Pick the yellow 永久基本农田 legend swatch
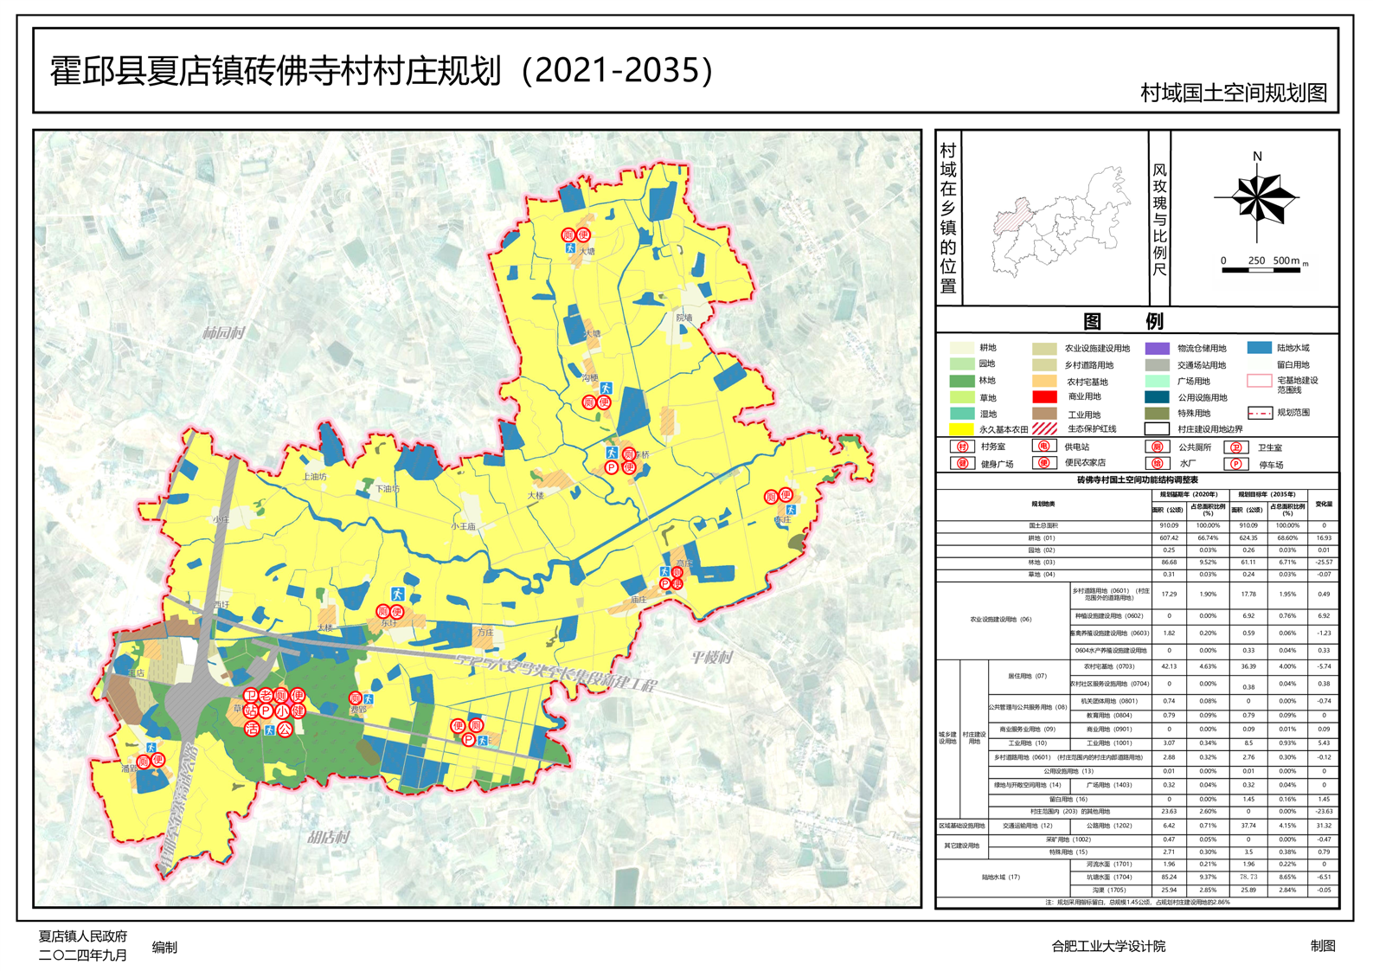The width and height of the screenshot is (1373, 971). coord(961,429)
